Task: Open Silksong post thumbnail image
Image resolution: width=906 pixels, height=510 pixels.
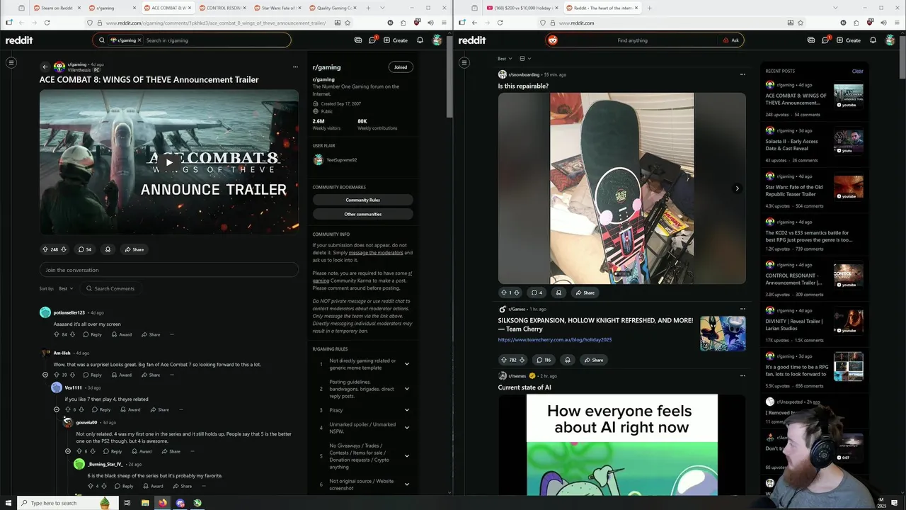Action: pyautogui.click(x=723, y=334)
